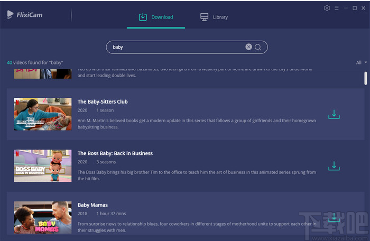Click the year 2018 of Baby Mamas

[x=82, y=214]
